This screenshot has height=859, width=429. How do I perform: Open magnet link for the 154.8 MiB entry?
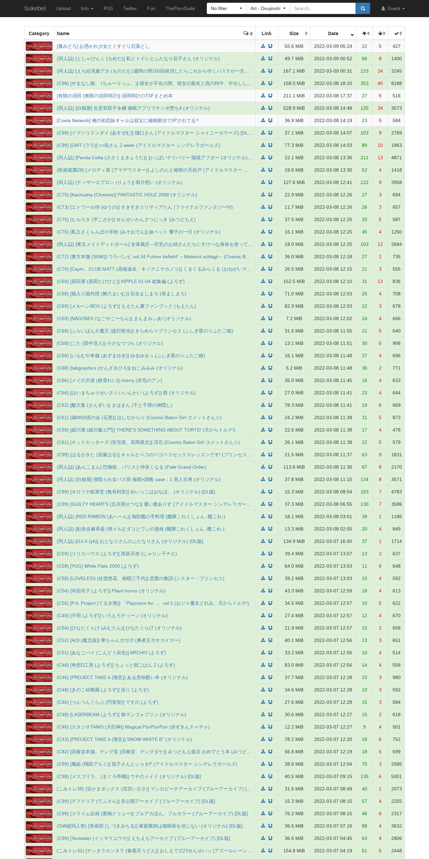point(270,851)
